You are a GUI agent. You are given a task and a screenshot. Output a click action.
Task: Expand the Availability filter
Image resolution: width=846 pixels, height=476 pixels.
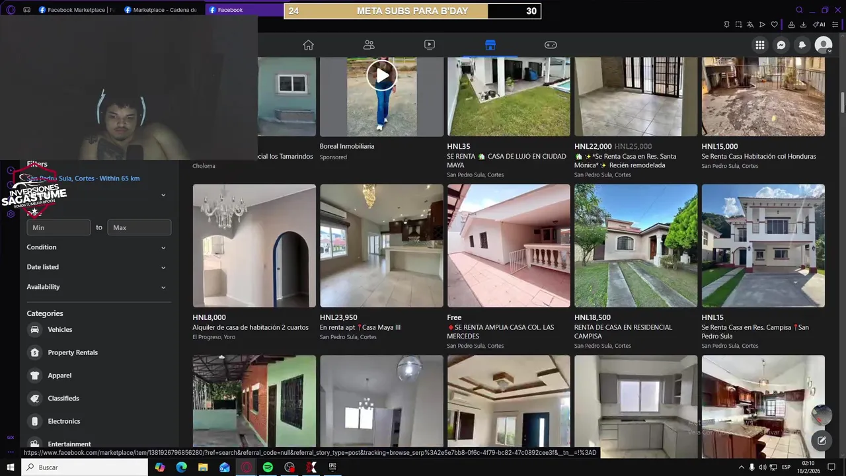click(98, 287)
